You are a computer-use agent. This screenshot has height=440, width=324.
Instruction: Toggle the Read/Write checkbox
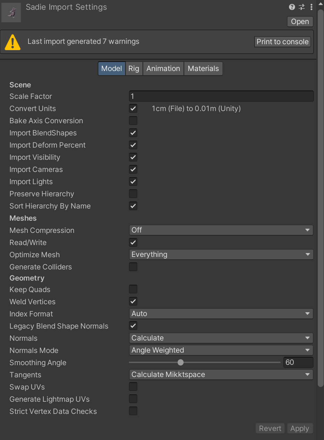133,243
